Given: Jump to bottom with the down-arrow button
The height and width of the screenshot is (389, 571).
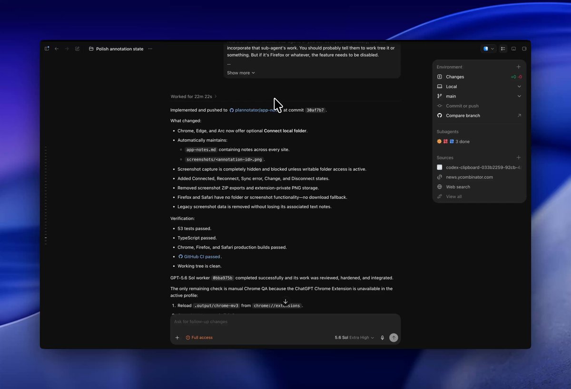Looking at the screenshot, I should click(285, 301).
